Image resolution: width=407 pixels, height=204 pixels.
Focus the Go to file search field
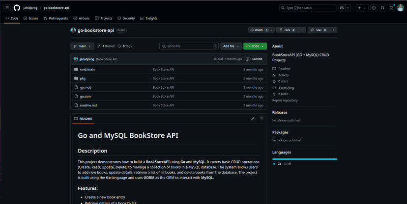coord(189,46)
